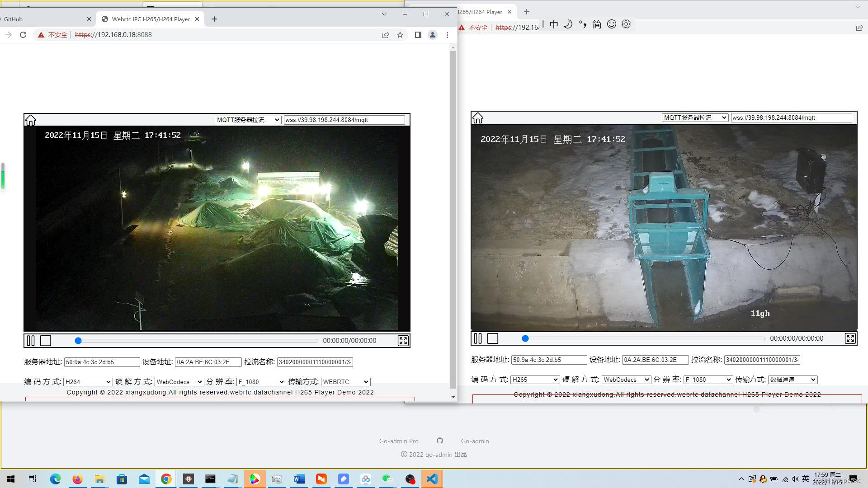The image size is (868, 488).
Task: Open a new tab in left browser
Action: point(214,19)
